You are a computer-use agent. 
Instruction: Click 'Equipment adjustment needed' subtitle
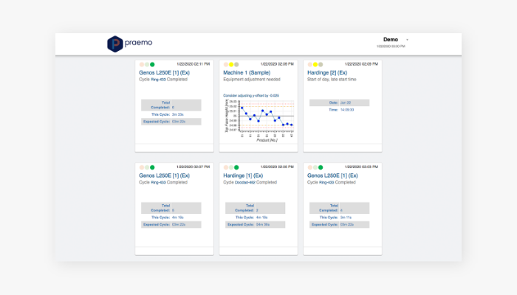point(252,80)
